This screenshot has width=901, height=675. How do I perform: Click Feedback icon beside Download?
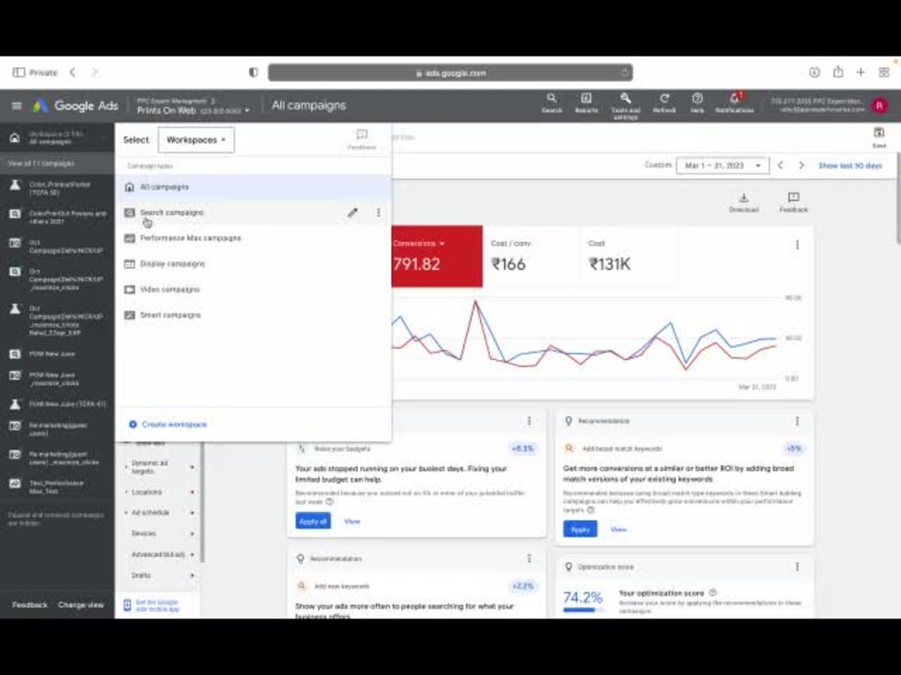pyautogui.click(x=794, y=202)
